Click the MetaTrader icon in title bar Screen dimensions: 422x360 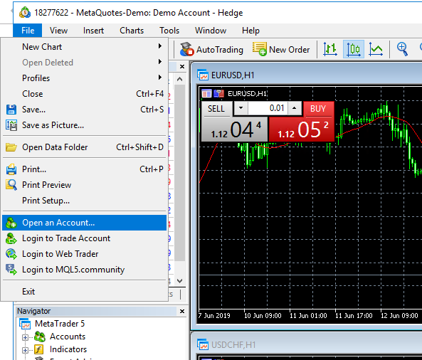point(25,13)
